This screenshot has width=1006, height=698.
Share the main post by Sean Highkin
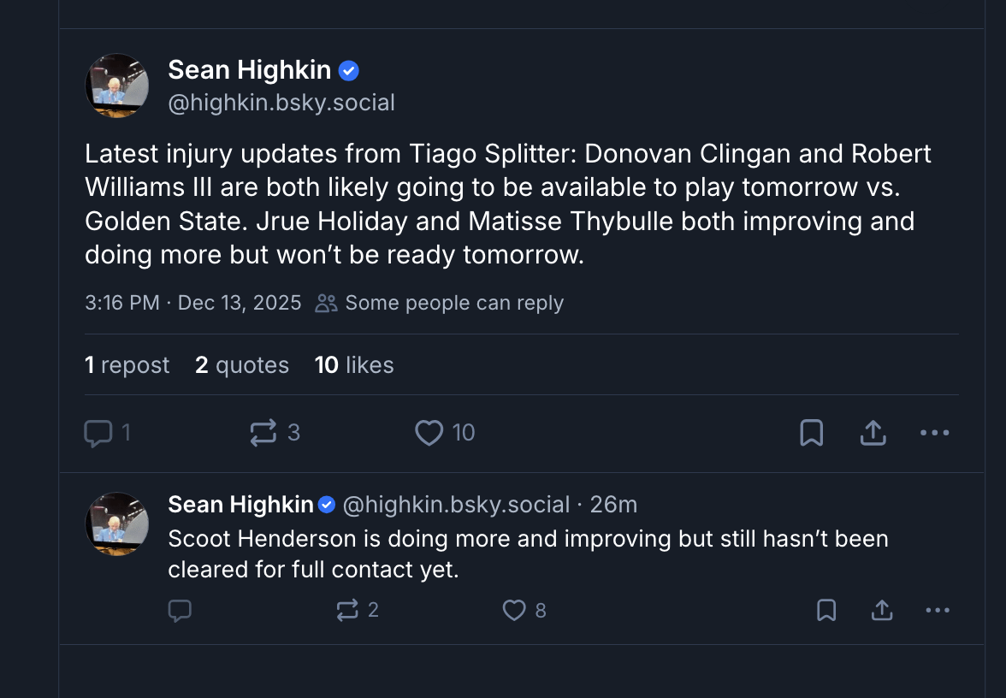pos(873,434)
